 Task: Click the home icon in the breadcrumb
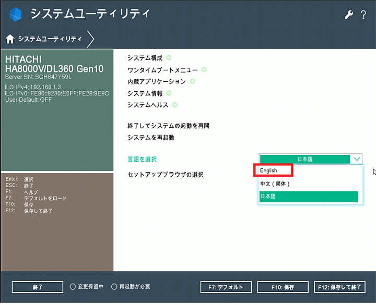(10, 39)
